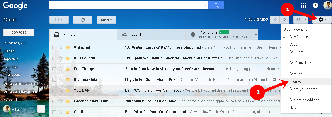Click the plus to add inbox tab
The height and width of the screenshot is (117, 332).
256,35
